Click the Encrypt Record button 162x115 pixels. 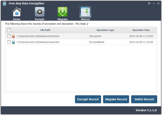(88, 99)
